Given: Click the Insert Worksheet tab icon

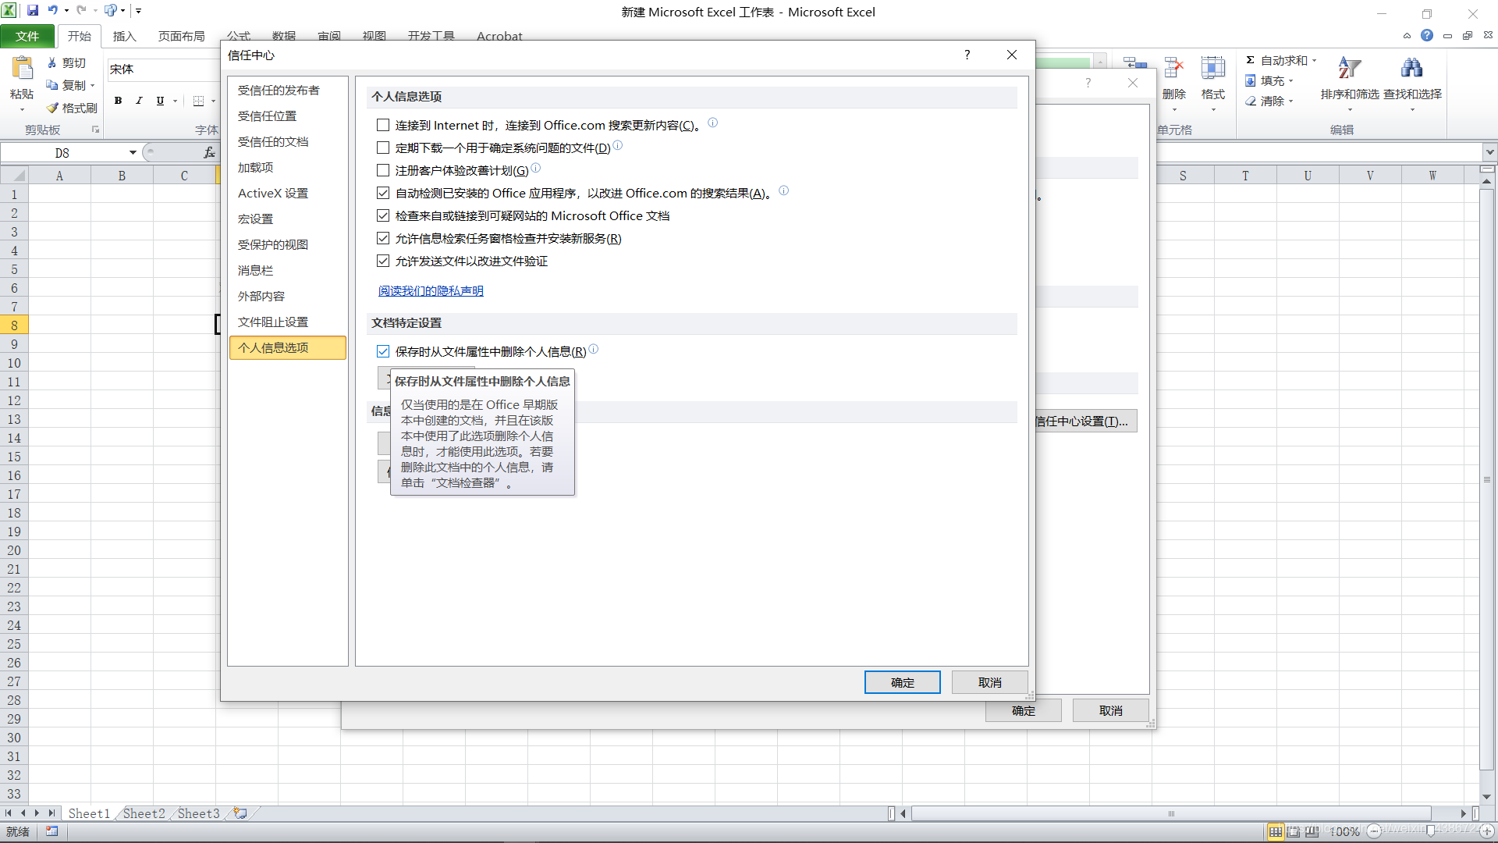Looking at the screenshot, I should coord(240,813).
